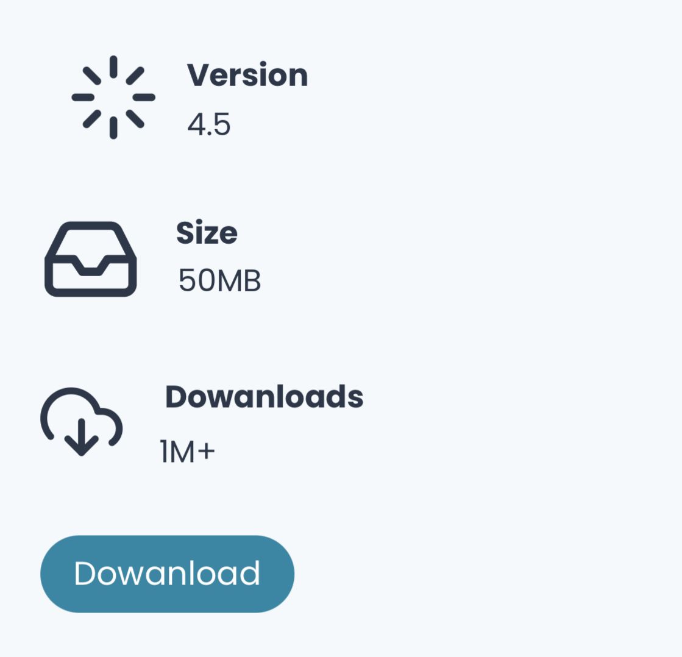Tap the down arrow inside the cloud icon
The height and width of the screenshot is (657, 682).
click(x=81, y=437)
